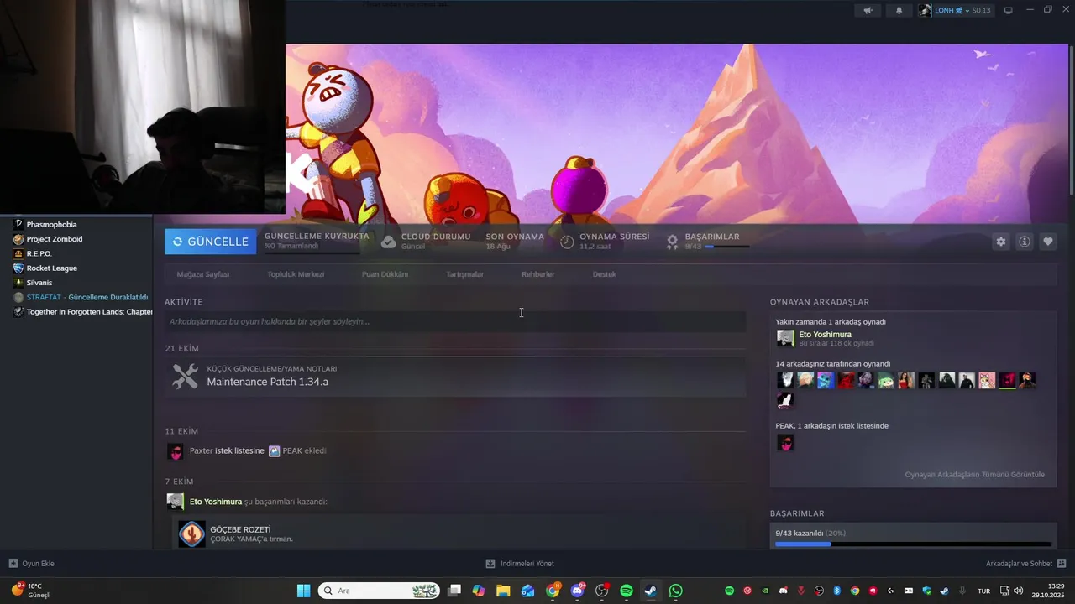Click the wishlist friend's avatar
This screenshot has height=604, width=1075.
click(x=785, y=443)
